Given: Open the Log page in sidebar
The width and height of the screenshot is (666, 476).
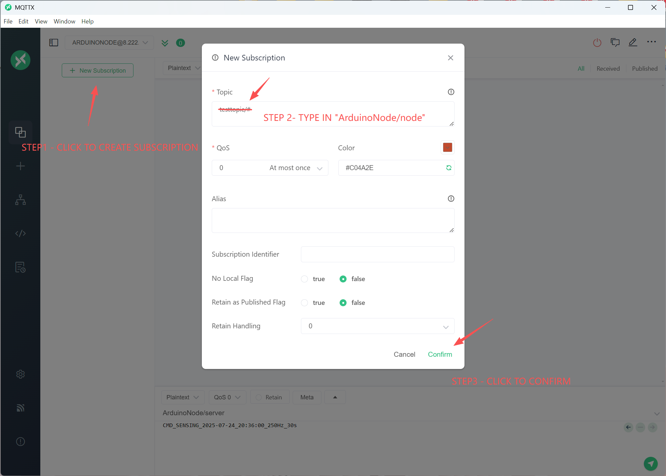Looking at the screenshot, I should click(20, 267).
